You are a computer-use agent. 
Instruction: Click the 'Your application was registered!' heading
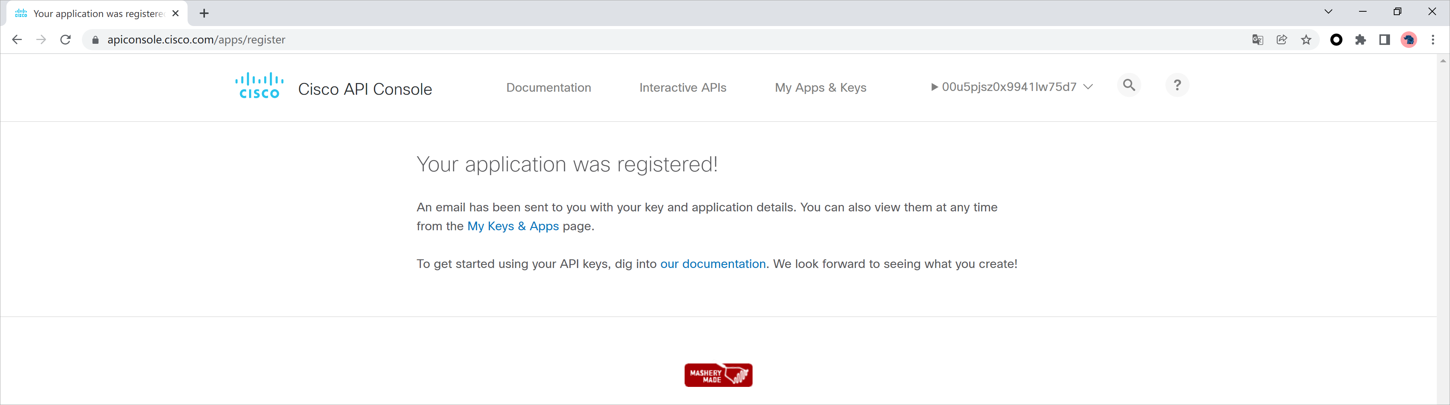click(567, 165)
